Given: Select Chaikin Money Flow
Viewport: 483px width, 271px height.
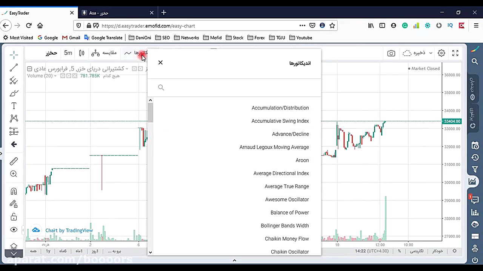Looking at the screenshot, I should click(287, 239).
